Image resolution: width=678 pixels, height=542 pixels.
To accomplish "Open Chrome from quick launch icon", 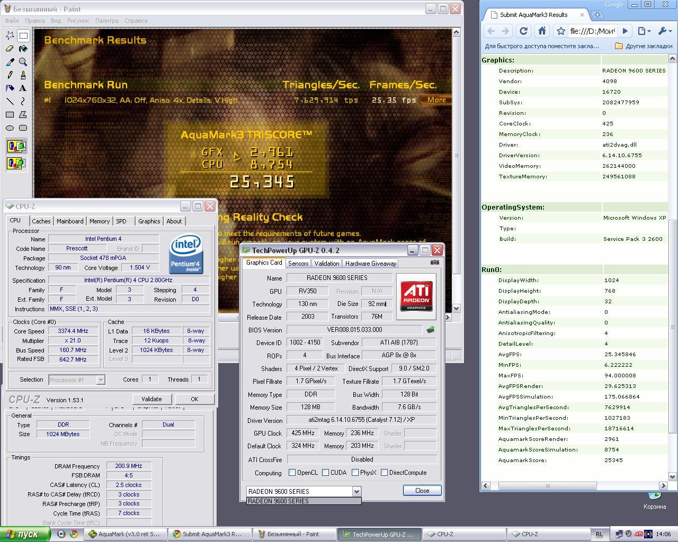I will pos(74,534).
